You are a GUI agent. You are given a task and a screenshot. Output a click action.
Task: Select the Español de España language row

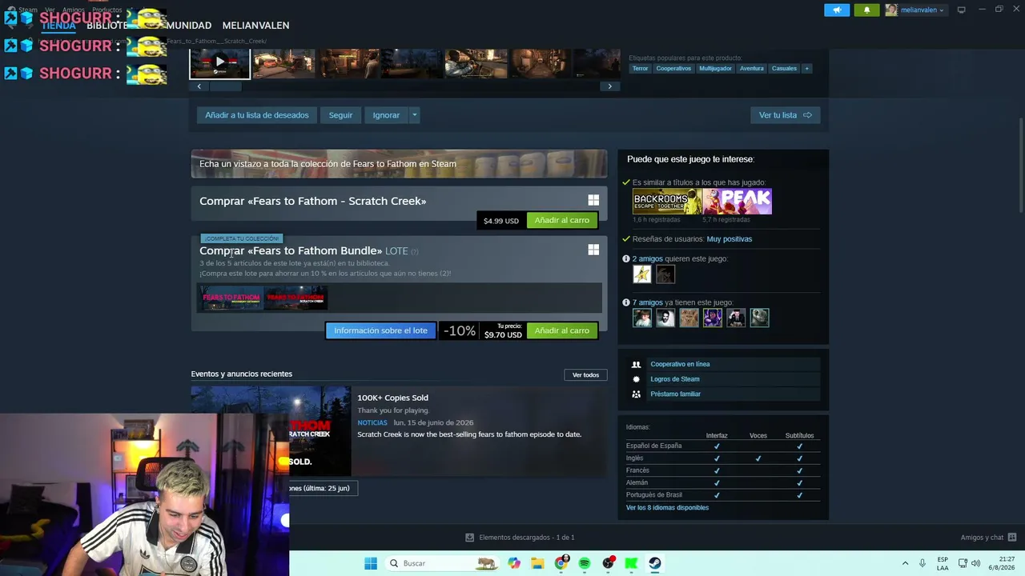(x=722, y=446)
